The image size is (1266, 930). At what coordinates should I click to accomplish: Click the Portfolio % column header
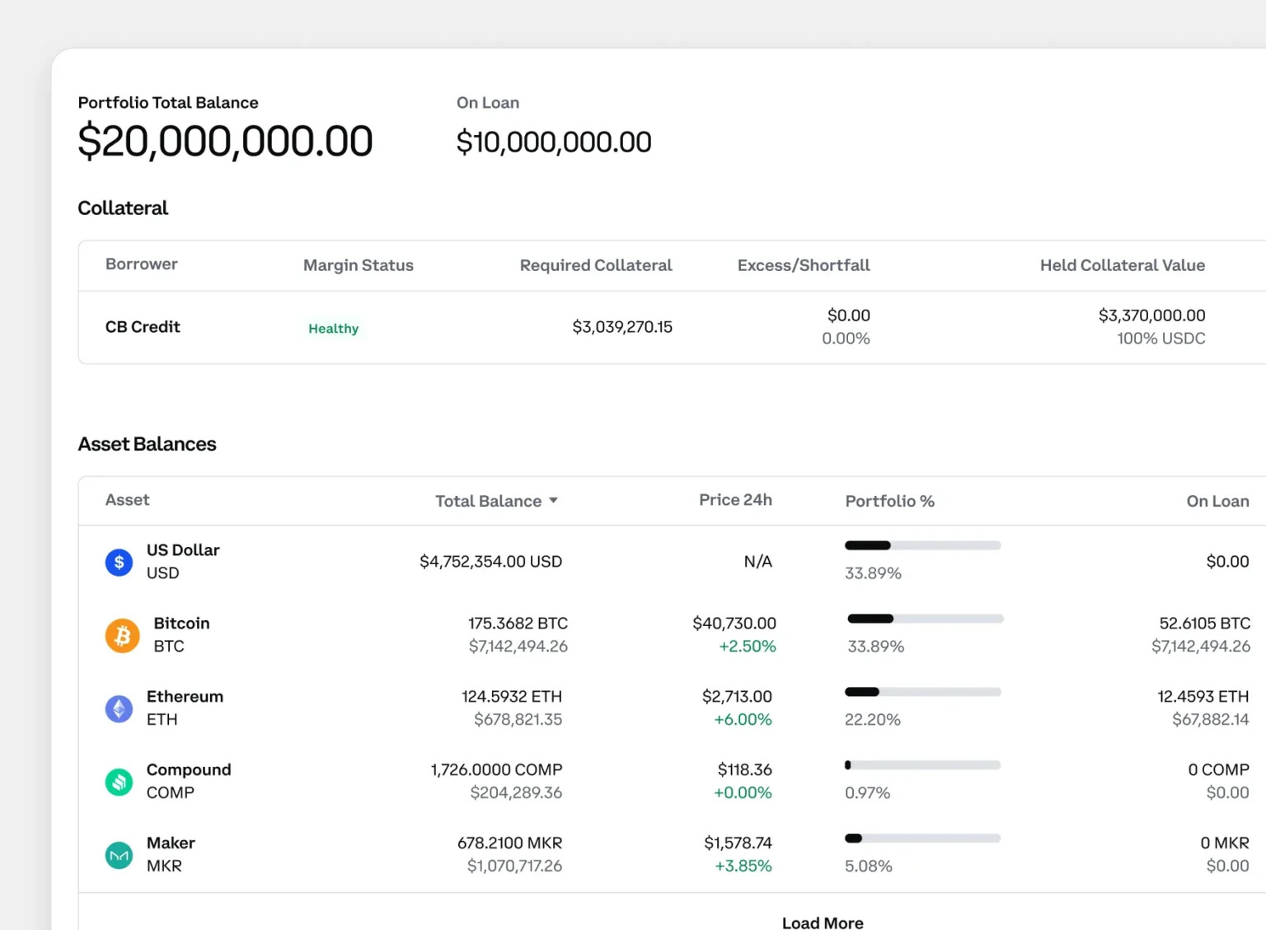point(889,501)
